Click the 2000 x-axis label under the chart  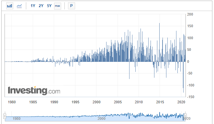coord(96,102)
